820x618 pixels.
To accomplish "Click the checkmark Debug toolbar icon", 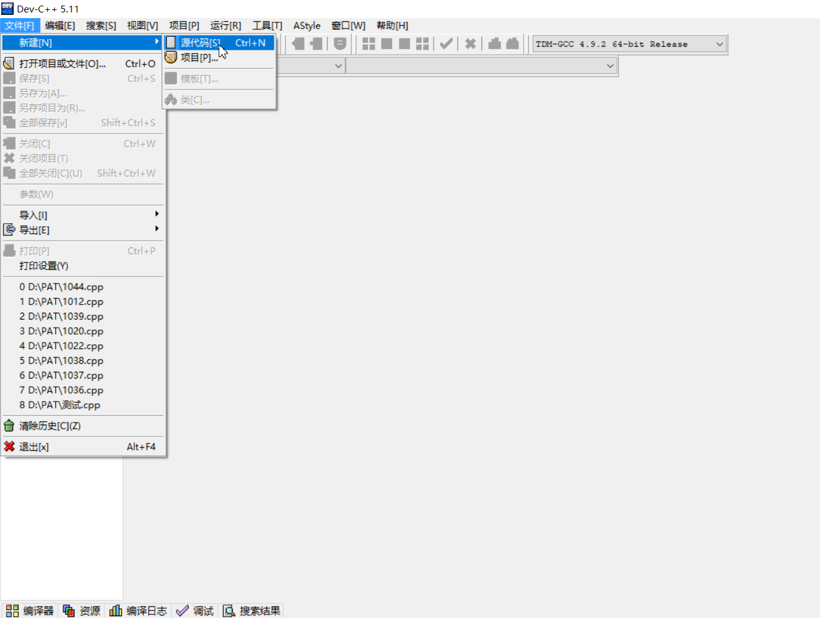I will coord(446,44).
